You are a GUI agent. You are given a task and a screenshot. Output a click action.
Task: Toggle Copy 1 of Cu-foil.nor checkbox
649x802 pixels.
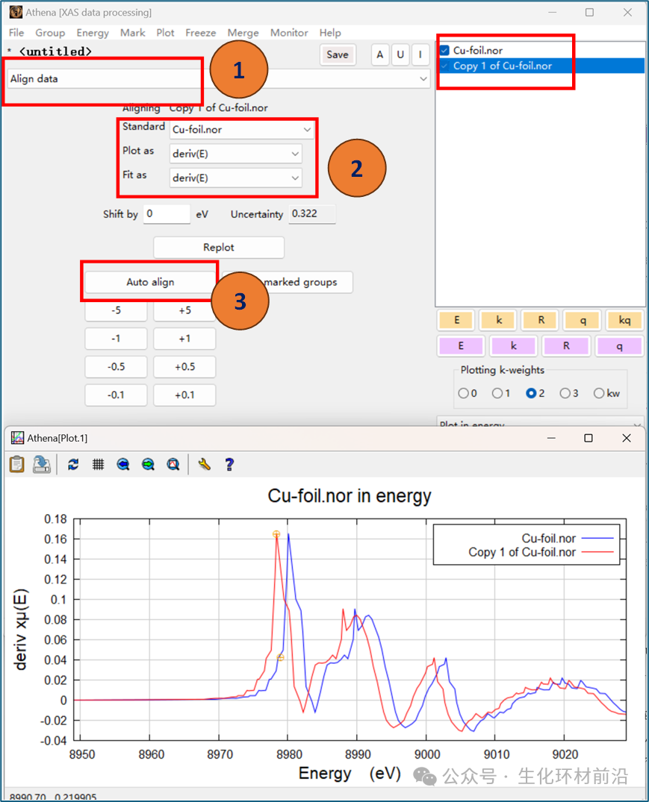point(444,66)
